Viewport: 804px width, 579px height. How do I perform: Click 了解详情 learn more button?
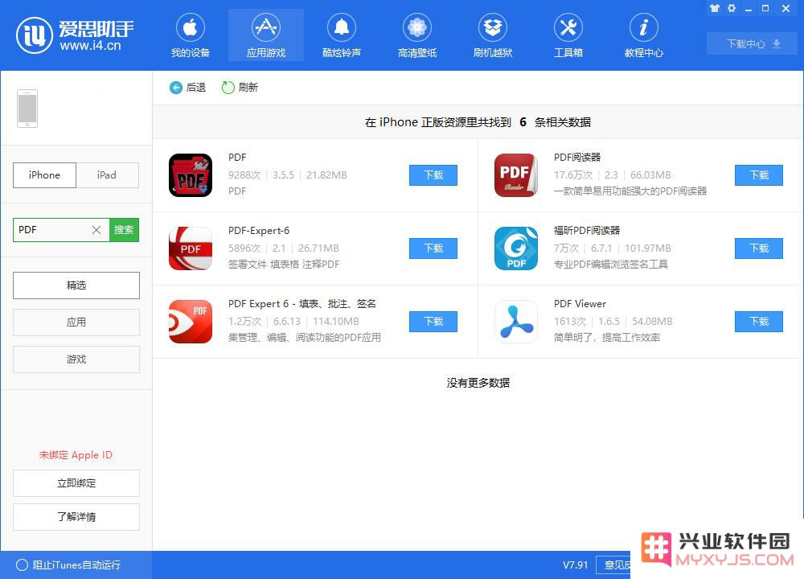(76, 517)
